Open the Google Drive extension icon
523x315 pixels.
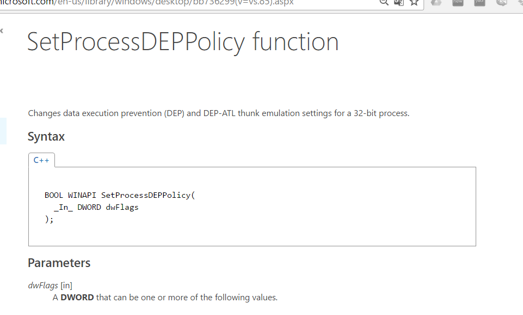pos(436,2)
